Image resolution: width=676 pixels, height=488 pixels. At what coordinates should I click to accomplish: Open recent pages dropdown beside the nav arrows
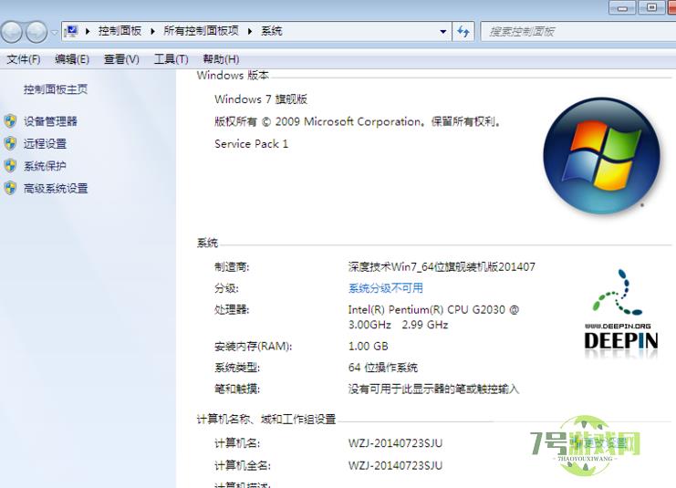click(x=55, y=32)
